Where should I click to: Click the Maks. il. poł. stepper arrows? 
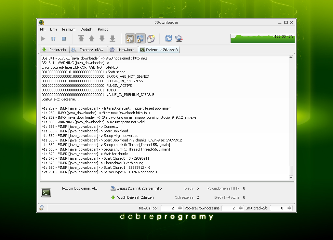pos(177,208)
